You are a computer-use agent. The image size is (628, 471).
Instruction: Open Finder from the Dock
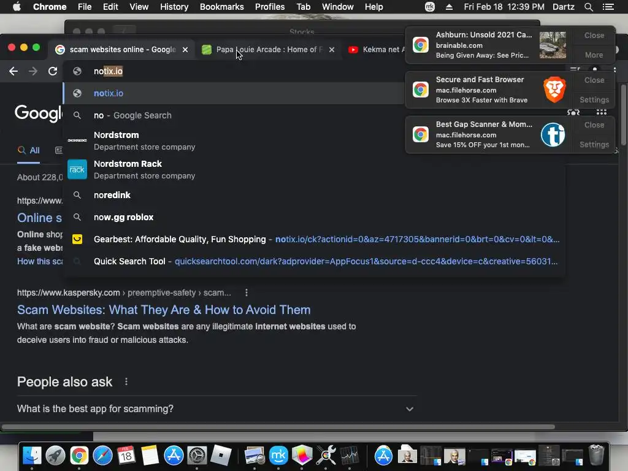(x=32, y=456)
